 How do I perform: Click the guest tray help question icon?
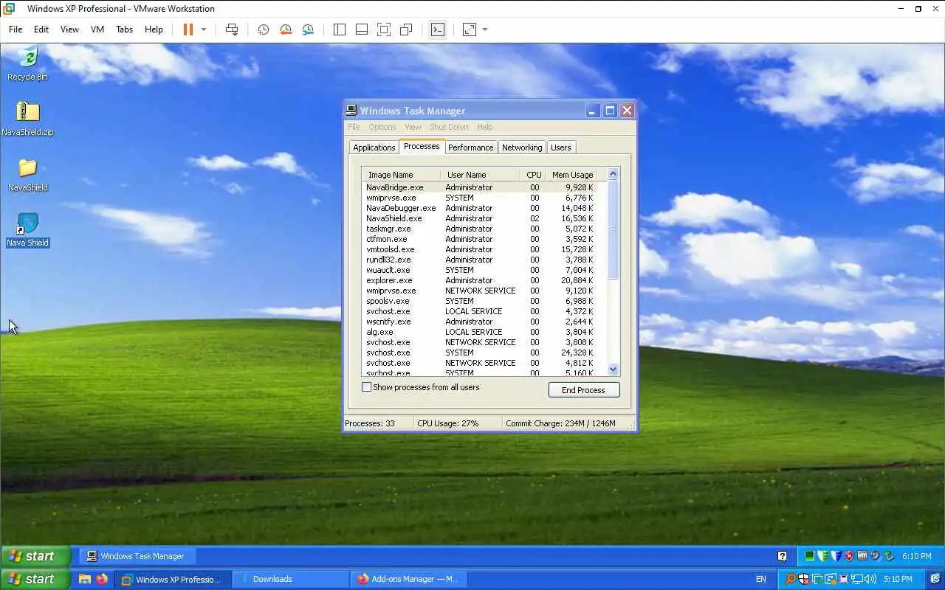point(782,556)
